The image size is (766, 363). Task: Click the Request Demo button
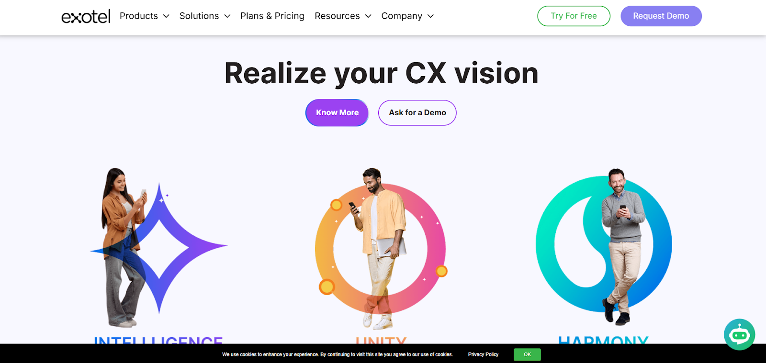pos(661,16)
